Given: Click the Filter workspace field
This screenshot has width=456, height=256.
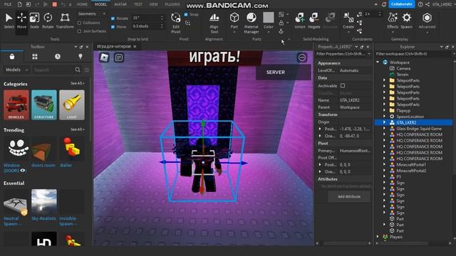Looking at the screenshot, I should (x=413, y=54).
